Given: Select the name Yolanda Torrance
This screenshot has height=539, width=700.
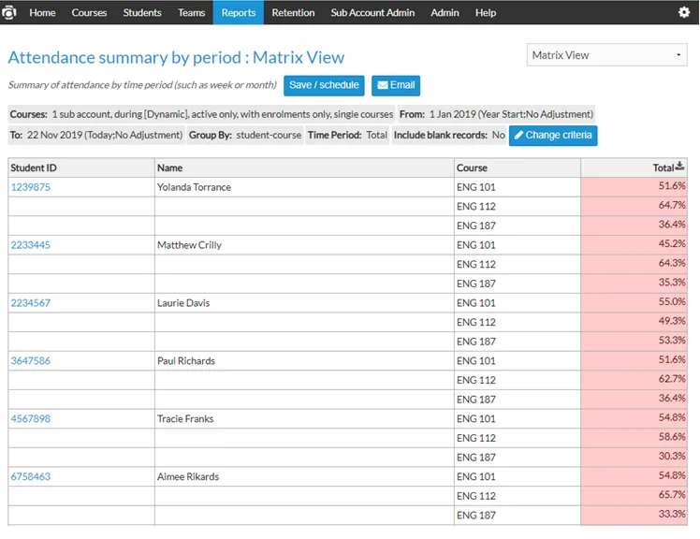Looking at the screenshot, I should click(x=194, y=187).
